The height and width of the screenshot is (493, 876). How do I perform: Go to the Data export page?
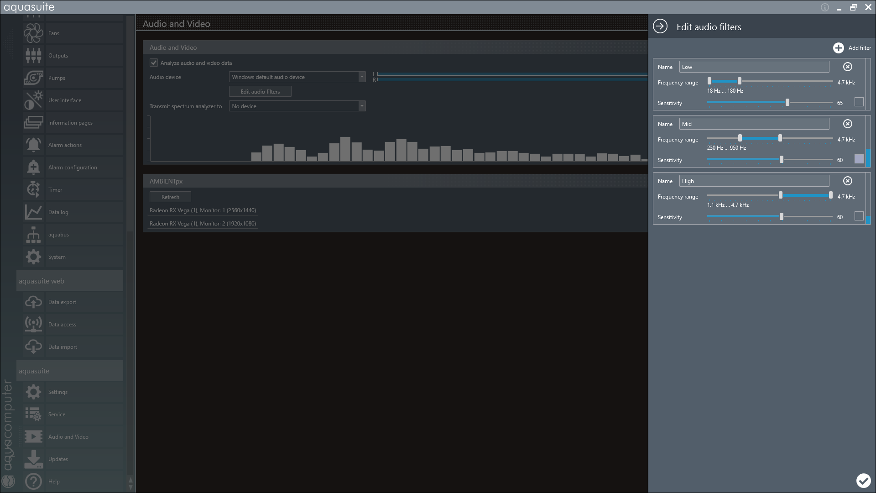(x=62, y=302)
